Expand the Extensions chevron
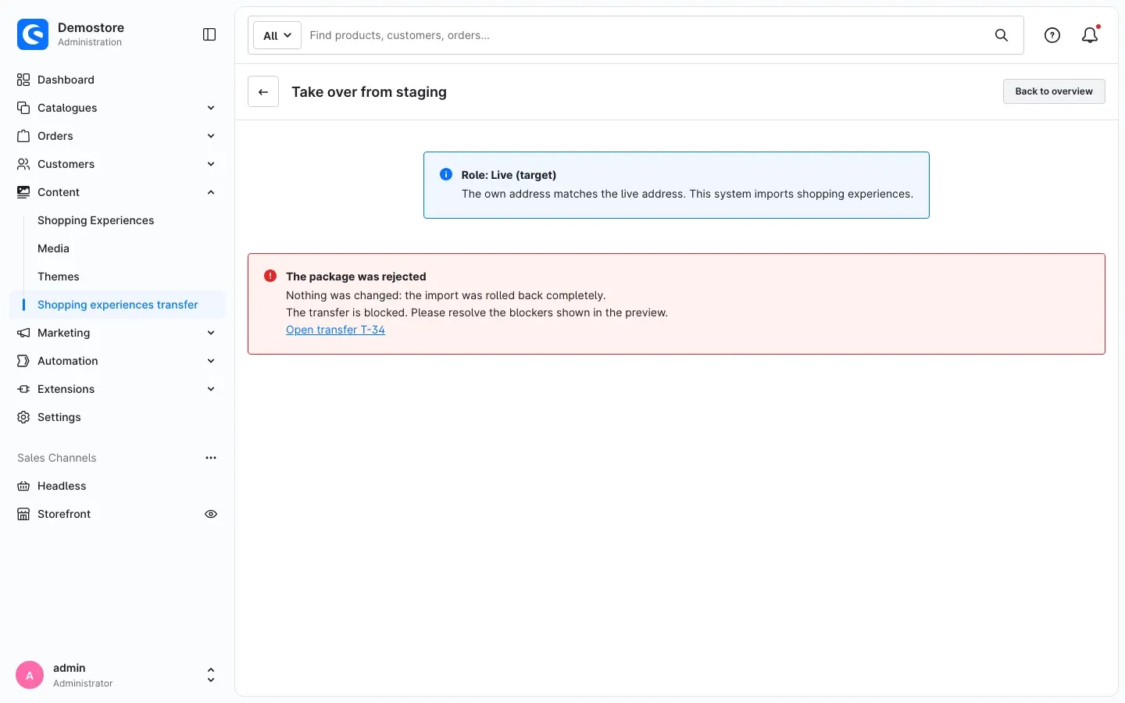The height and width of the screenshot is (703, 1125). [211, 389]
